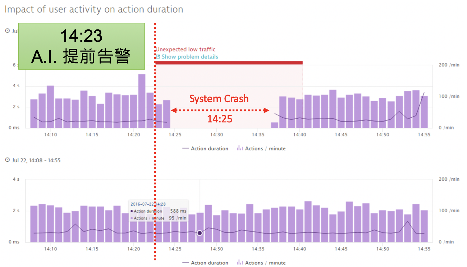Click the thick red problem duration bar
This screenshot has width=467, height=267.
pos(229,63)
